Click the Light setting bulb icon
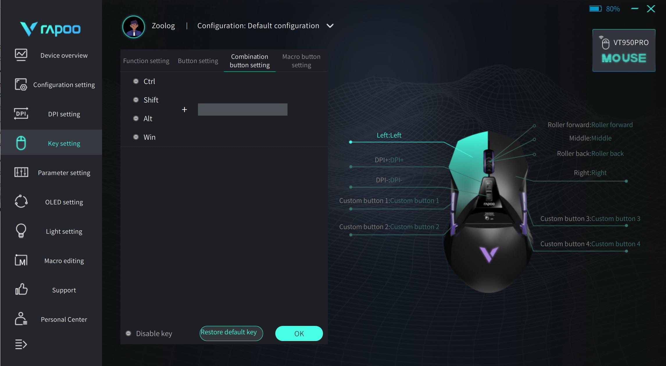 [21, 231]
